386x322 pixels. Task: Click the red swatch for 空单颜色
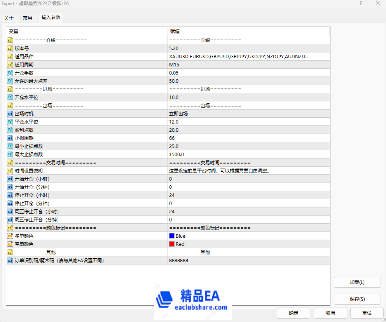[172, 244]
